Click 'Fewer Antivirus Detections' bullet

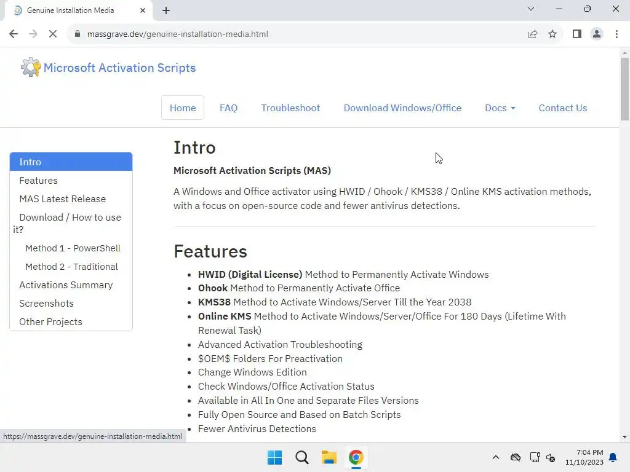pos(257,428)
